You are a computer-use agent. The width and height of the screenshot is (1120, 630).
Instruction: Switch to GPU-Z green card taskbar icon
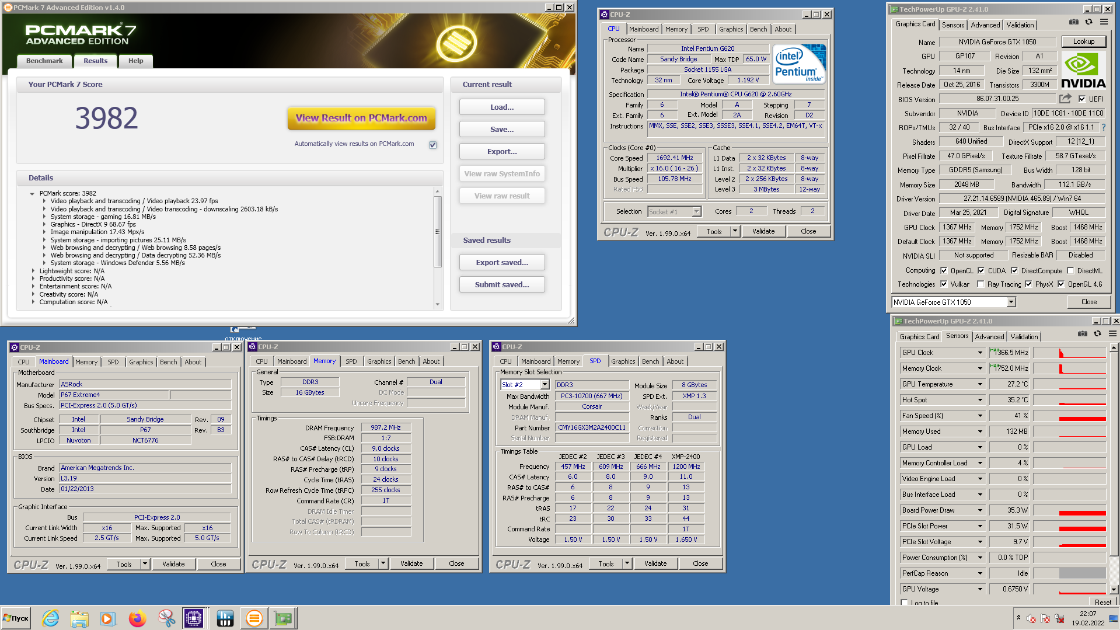(x=284, y=618)
